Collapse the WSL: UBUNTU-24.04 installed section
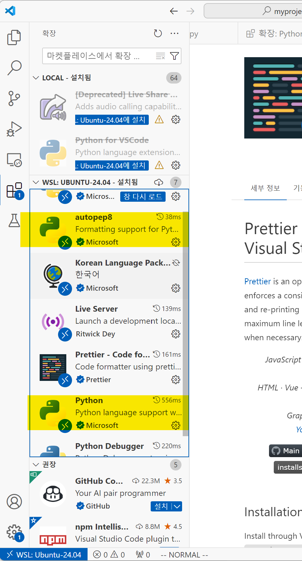 pyautogui.click(x=36, y=182)
